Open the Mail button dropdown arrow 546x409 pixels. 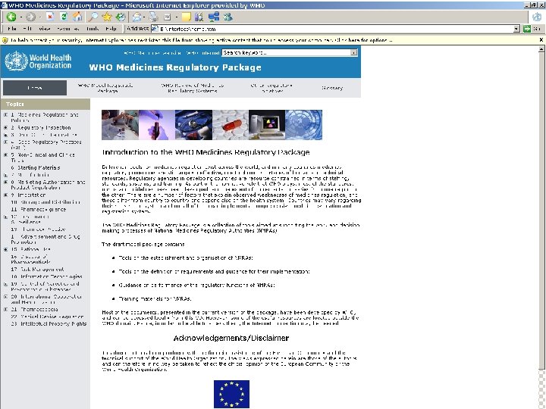point(144,17)
